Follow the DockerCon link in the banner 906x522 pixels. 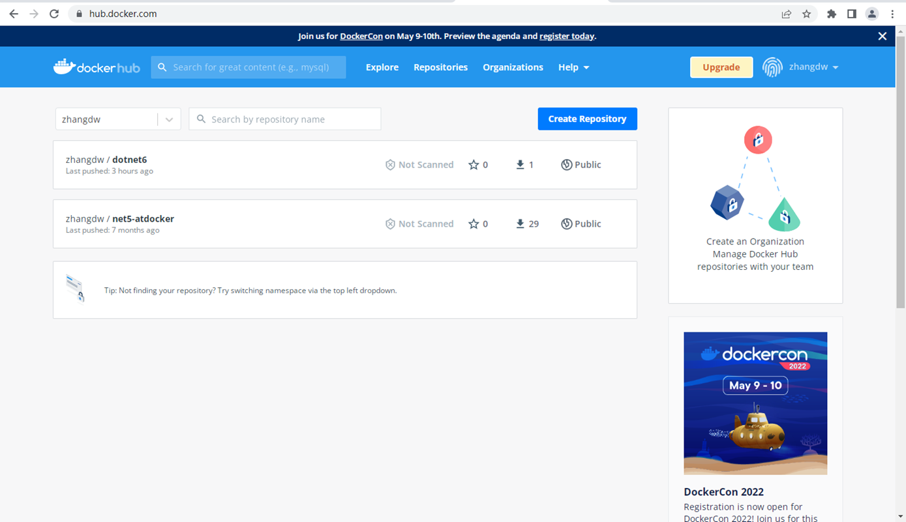pyautogui.click(x=361, y=36)
